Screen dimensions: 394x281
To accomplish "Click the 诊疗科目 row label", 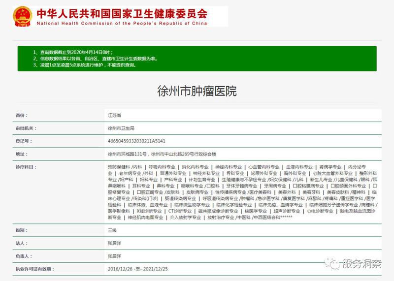I will [x=26, y=167].
